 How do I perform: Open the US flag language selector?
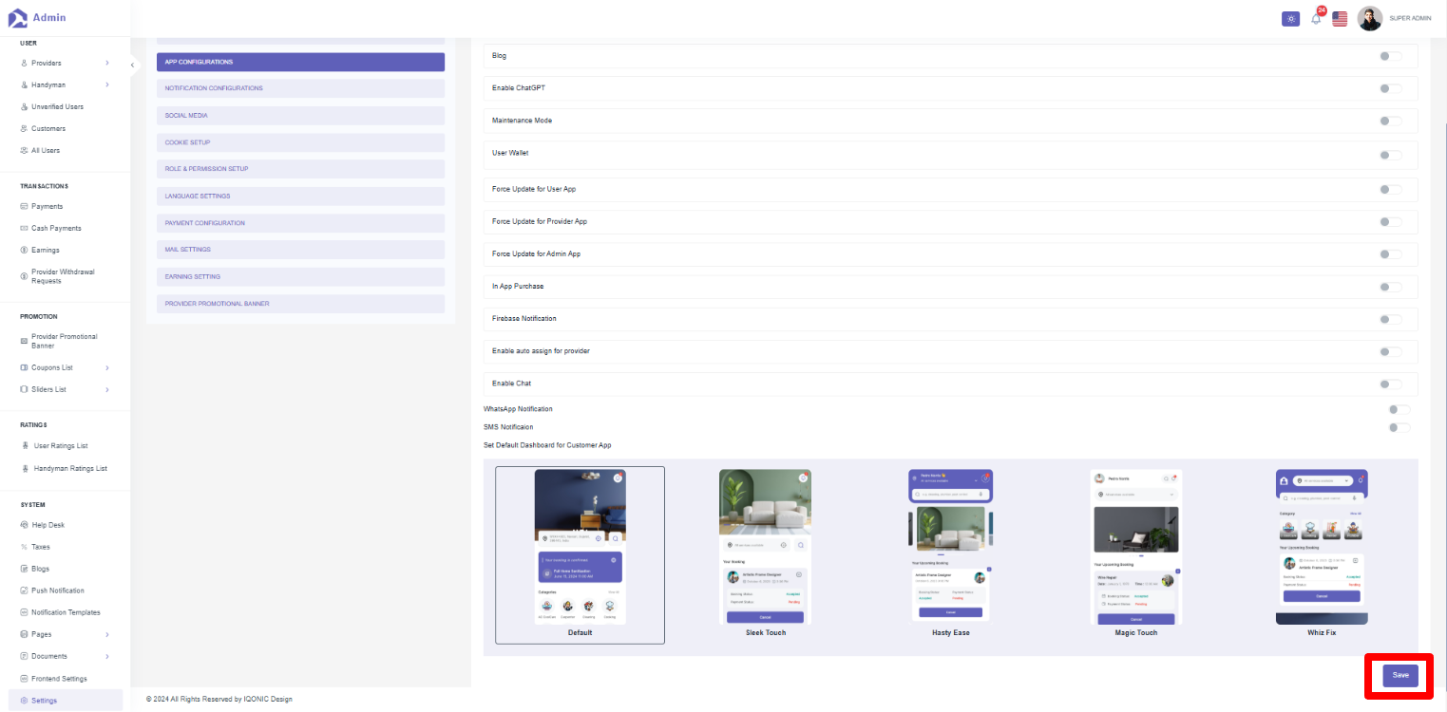tap(1340, 19)
